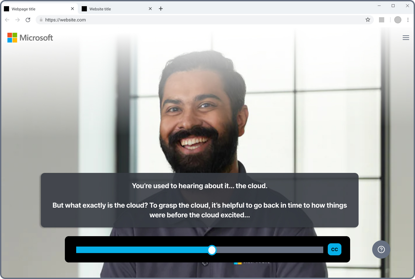Close the browser window
415x279 pixels.
tap(408, 6)
